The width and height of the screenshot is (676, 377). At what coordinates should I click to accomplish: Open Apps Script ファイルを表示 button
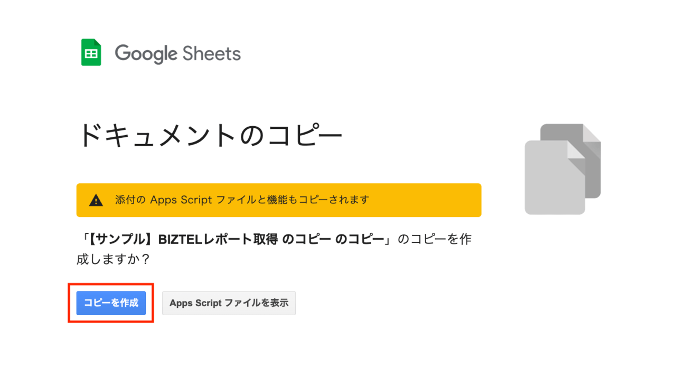point(229,303)
